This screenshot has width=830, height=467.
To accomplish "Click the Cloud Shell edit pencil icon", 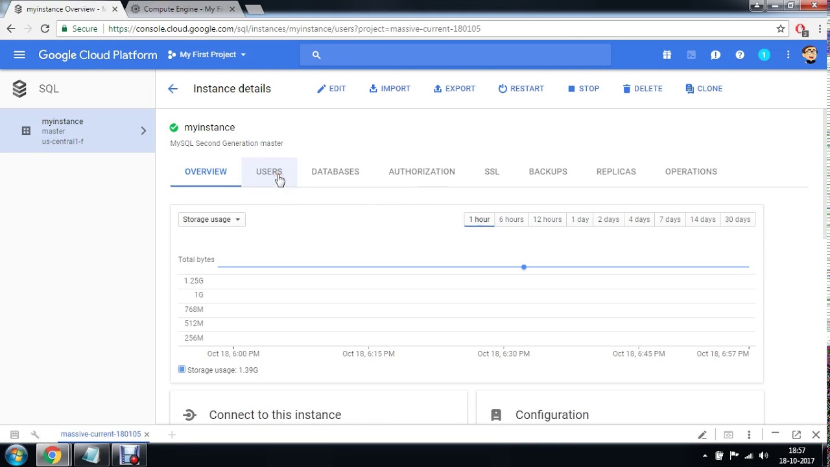I will 702,435.
